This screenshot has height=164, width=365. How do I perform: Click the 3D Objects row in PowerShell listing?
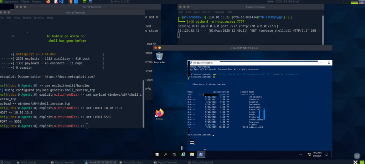click(225, 97)
